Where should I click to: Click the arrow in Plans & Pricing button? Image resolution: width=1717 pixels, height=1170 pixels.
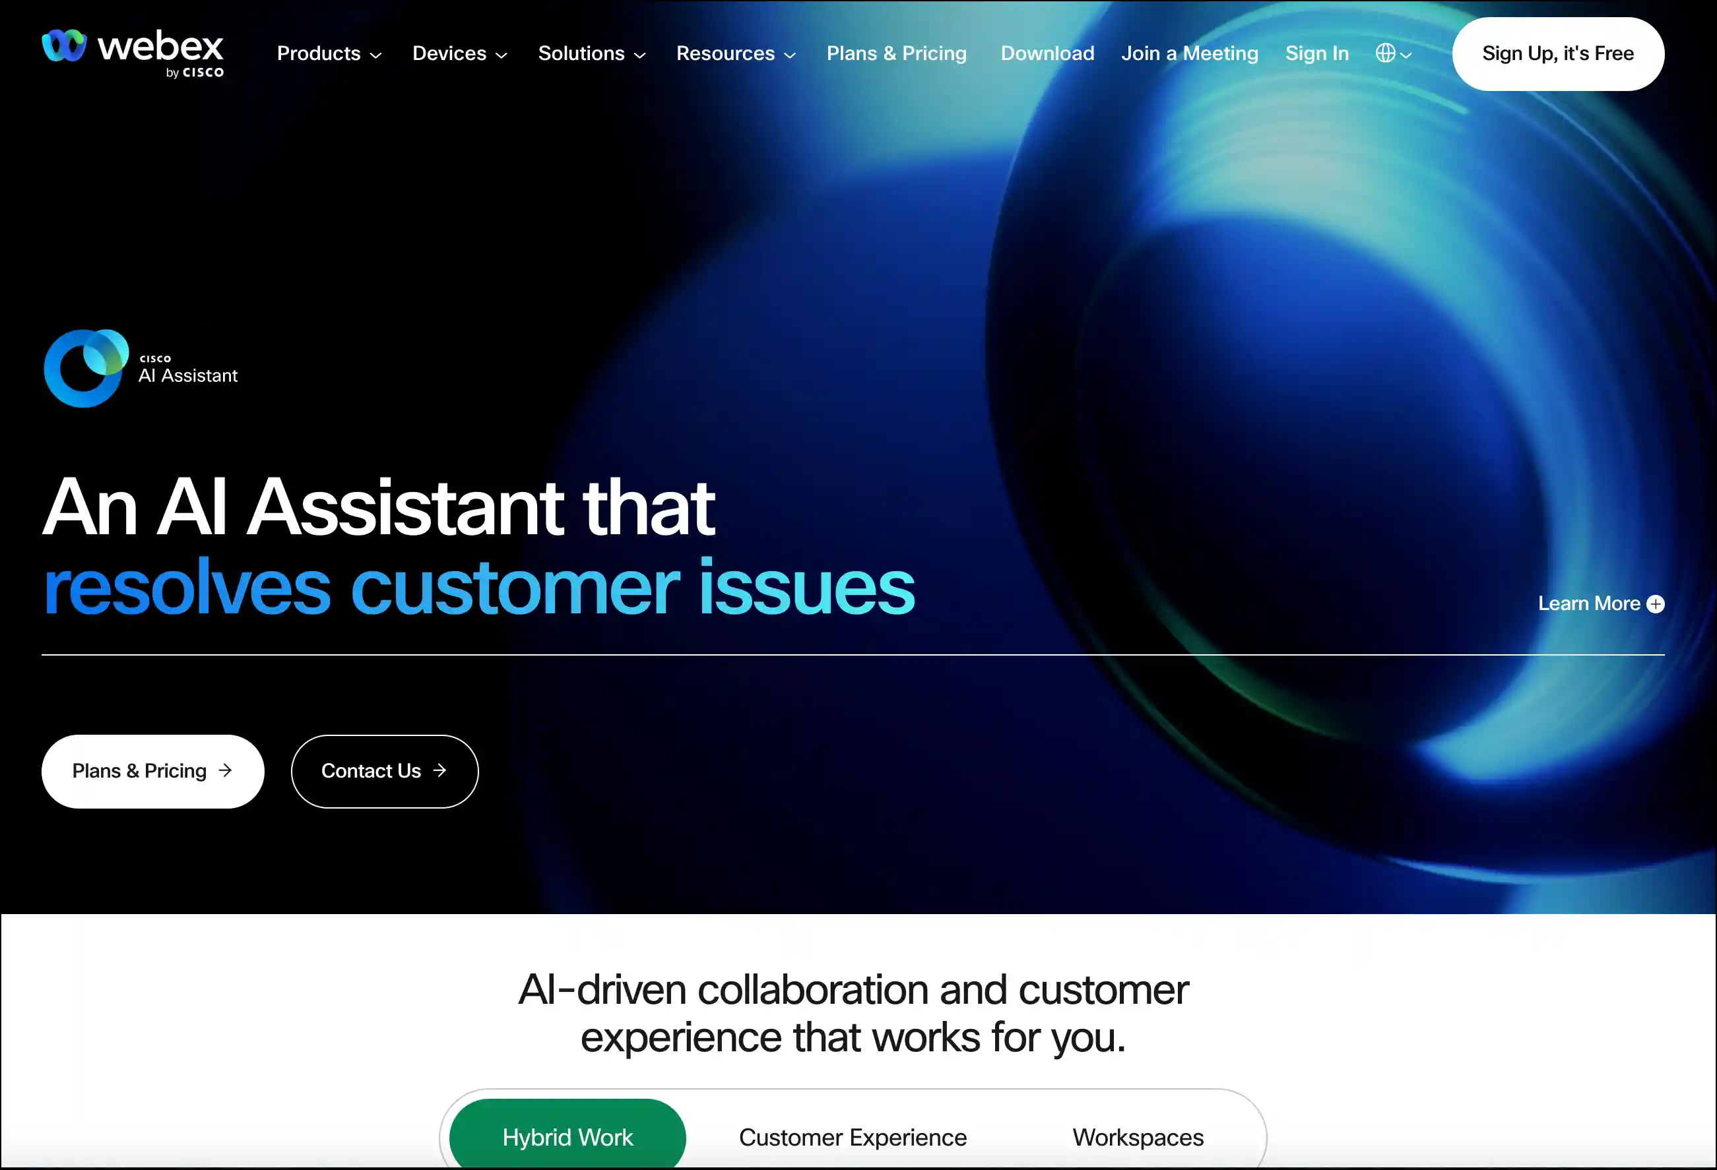click(x=225, y=770)
